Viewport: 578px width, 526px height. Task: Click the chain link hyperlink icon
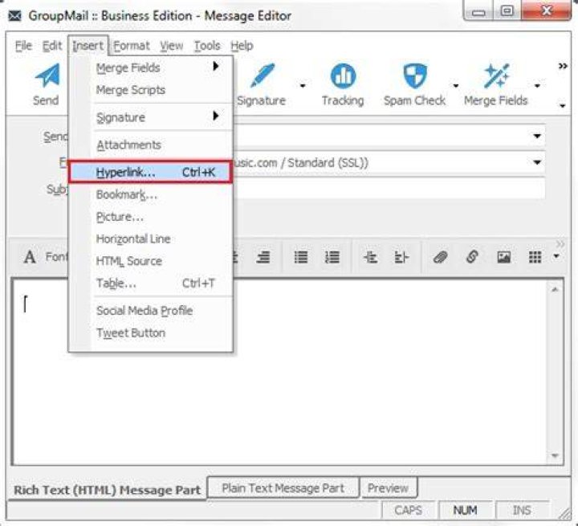click(472, 257)
